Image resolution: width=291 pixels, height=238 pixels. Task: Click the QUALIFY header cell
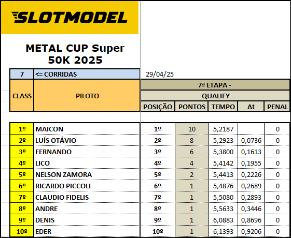pos(215,96)
